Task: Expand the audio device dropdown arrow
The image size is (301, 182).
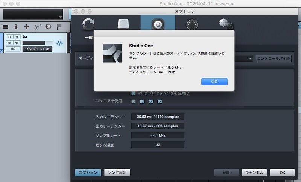Action: click(x=250, y=58)
